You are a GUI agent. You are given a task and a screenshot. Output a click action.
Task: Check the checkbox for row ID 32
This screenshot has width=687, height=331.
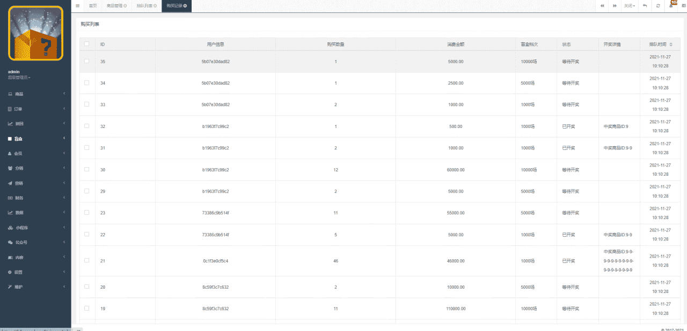[x=87, y=126]
